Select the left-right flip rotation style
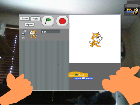The width and height of the screenshot is (140, 105). click(23, 34)
